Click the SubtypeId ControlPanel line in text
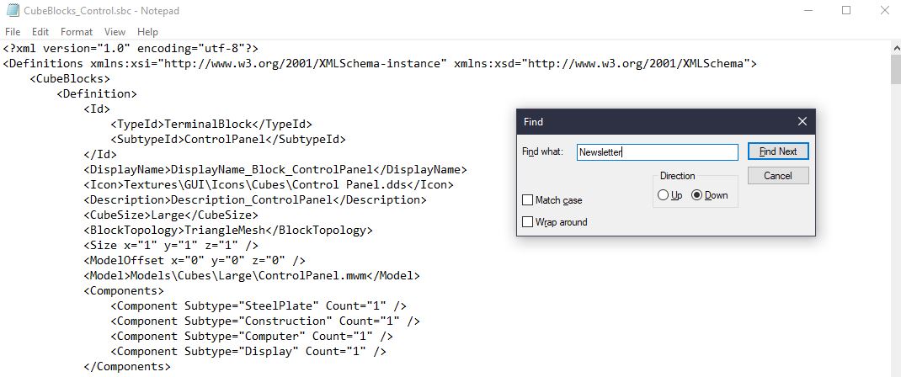 tap(228, 139)
